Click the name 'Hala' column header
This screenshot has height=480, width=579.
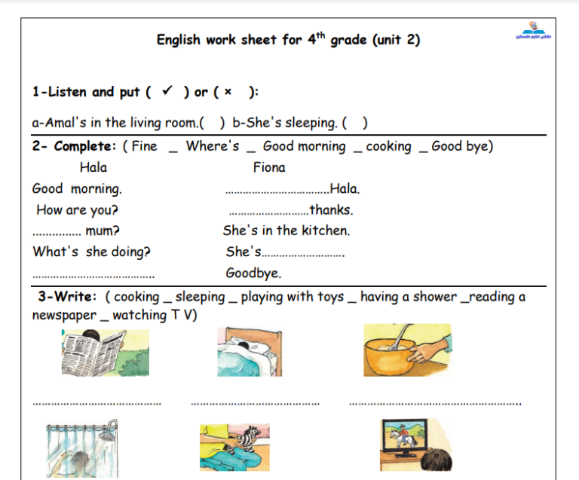click(93, 167)
